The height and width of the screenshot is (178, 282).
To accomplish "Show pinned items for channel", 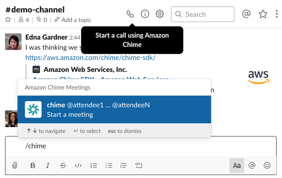I will [41, 20].
